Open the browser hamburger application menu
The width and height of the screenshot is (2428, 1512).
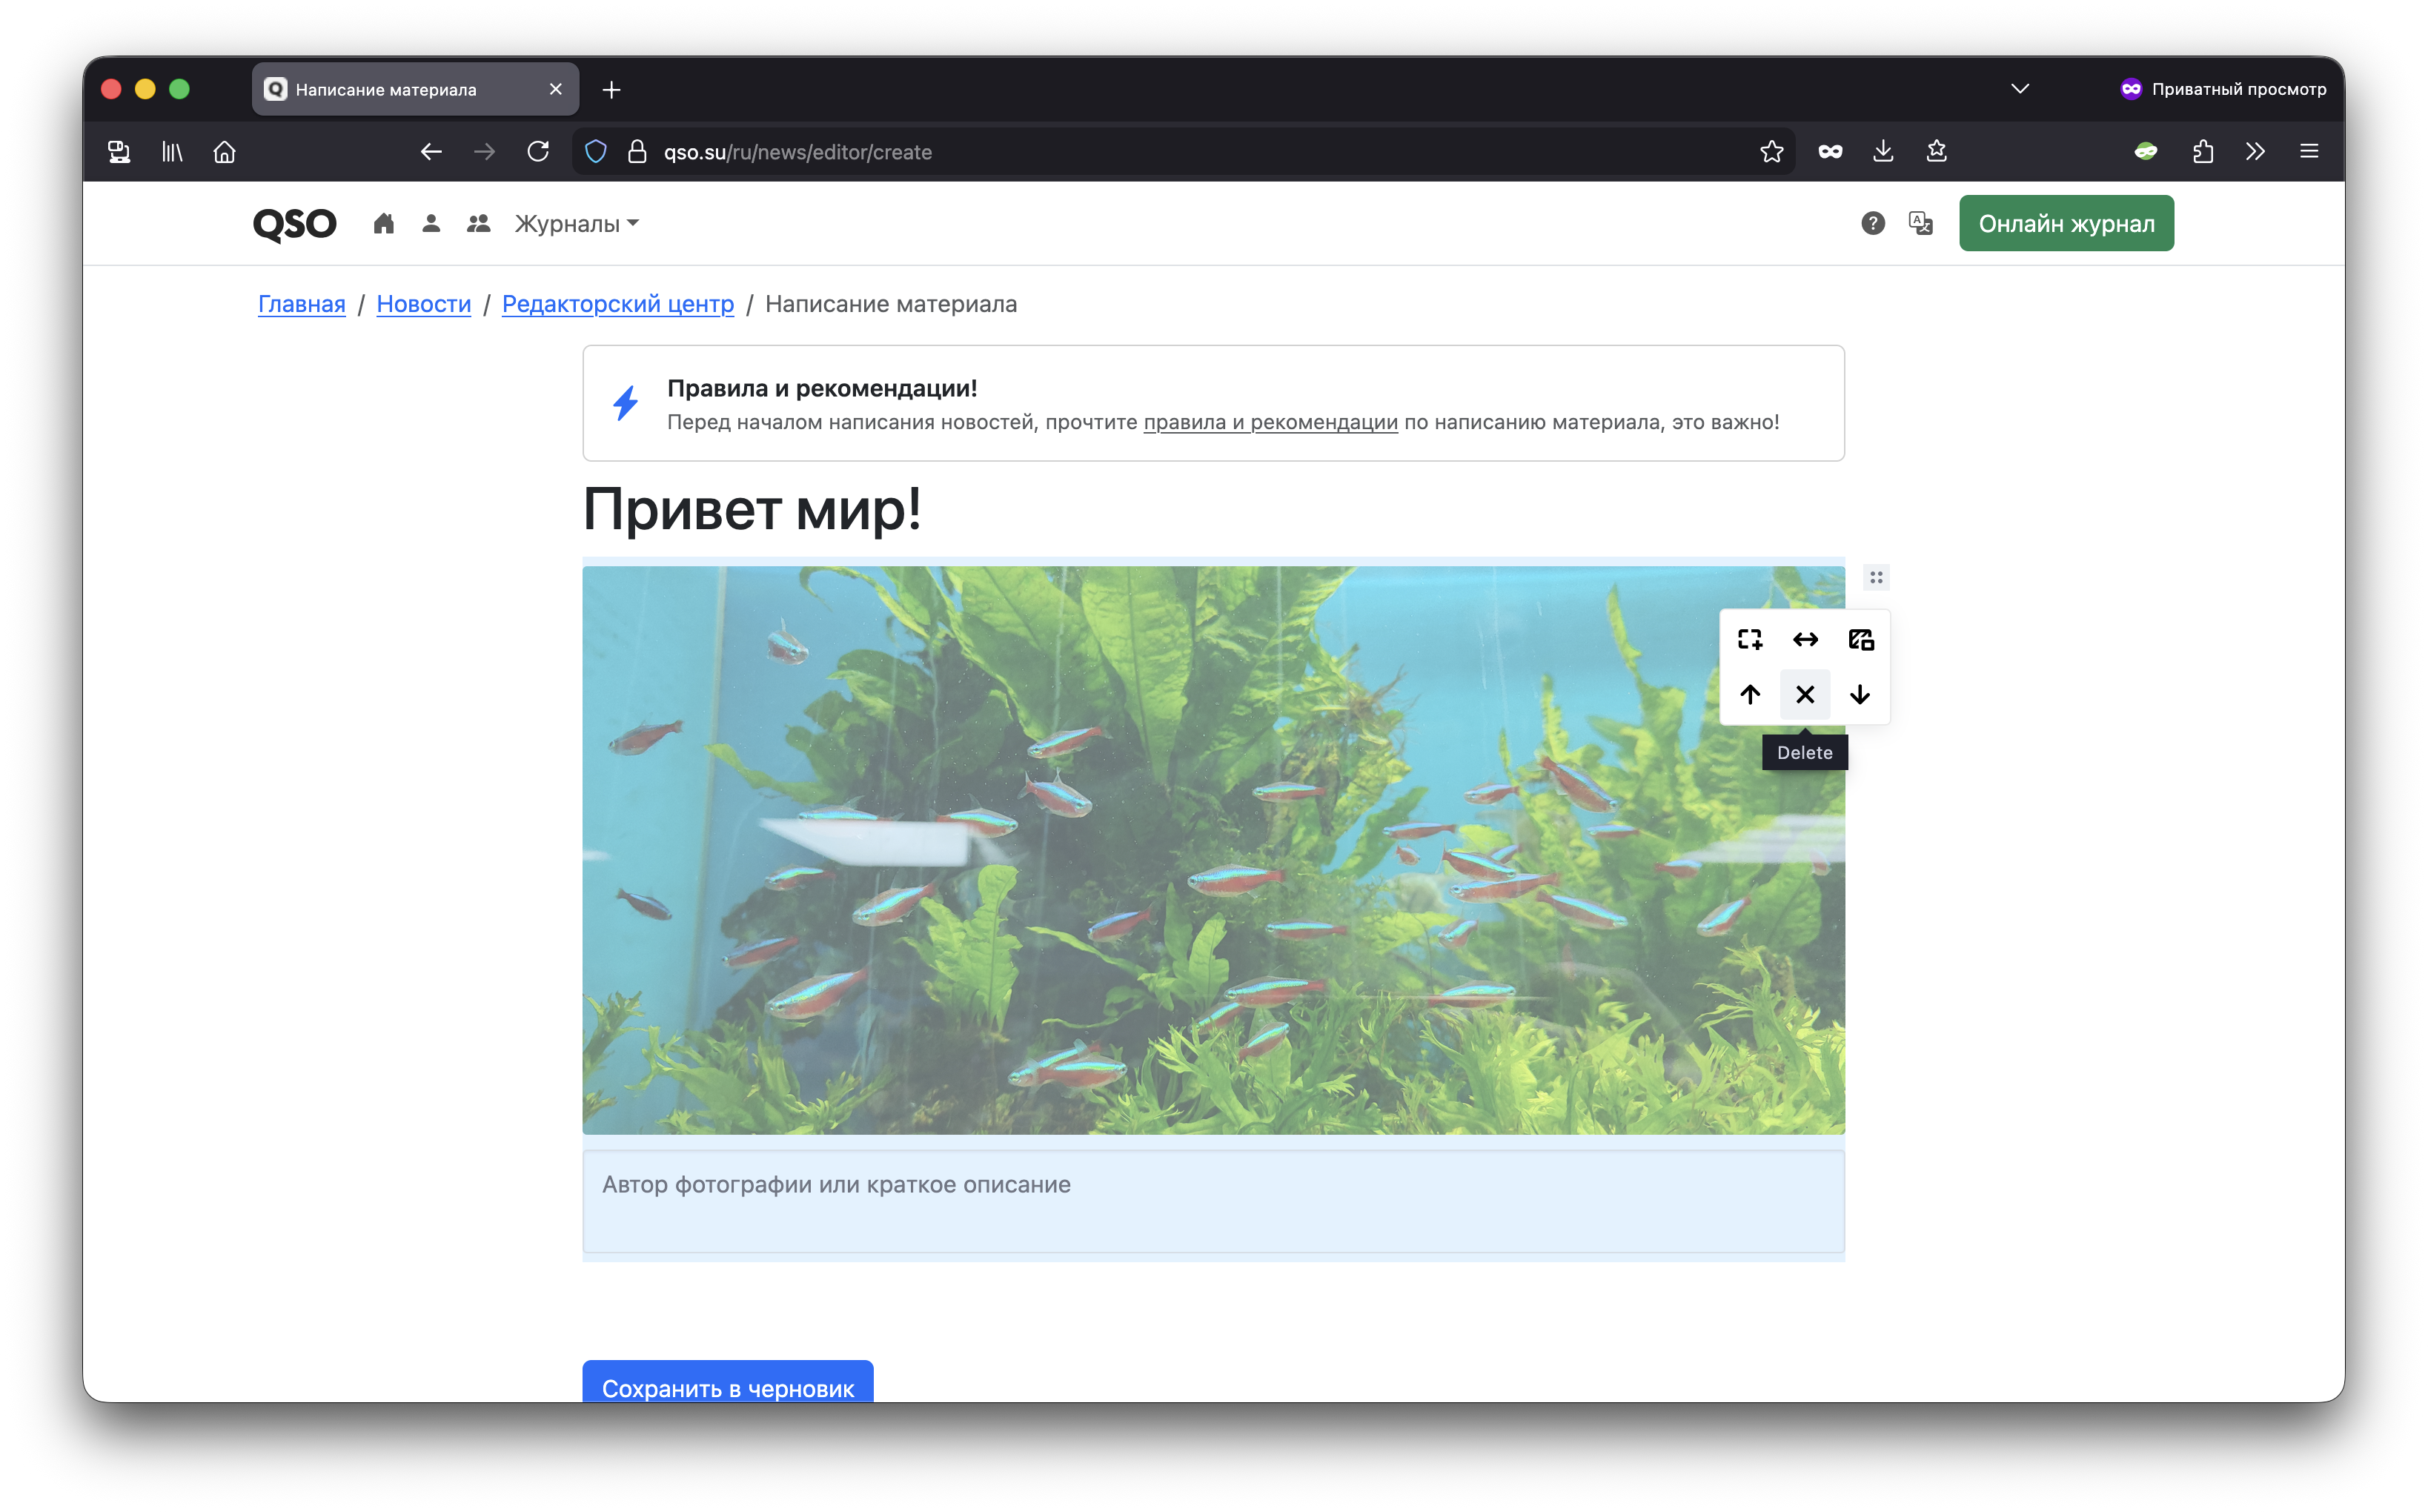(x=2308, y=151)
